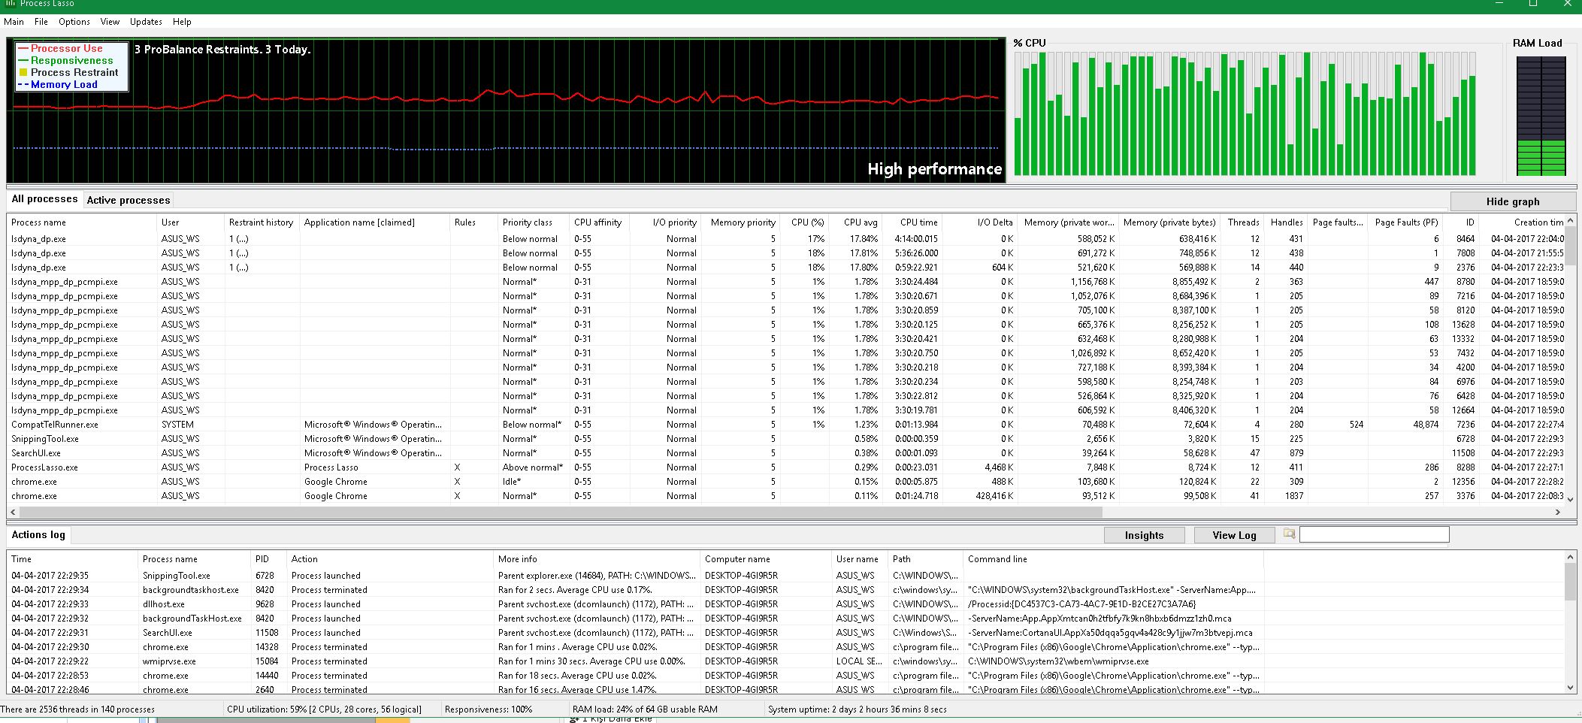Click the Process Lasso title bar icon

tap(10, 4)
